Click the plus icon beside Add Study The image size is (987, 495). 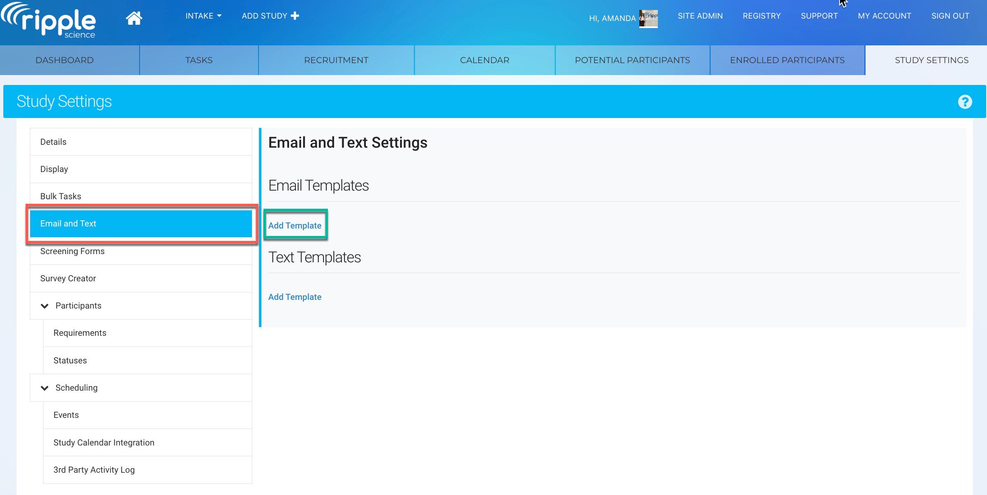pos(295,16)
